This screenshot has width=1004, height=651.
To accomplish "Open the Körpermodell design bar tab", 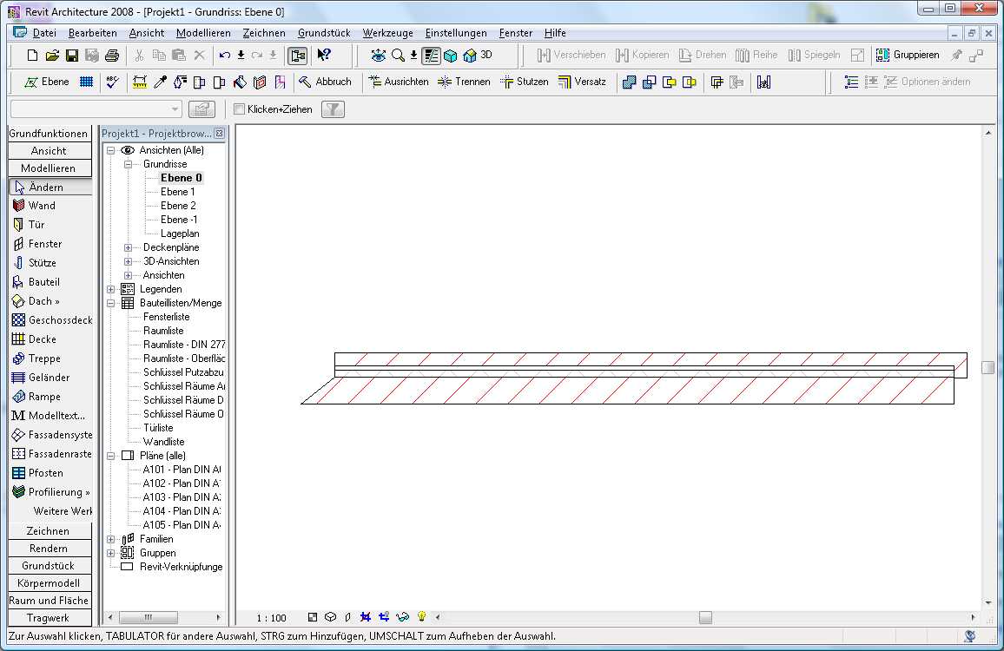I will (x=50, y=583).
